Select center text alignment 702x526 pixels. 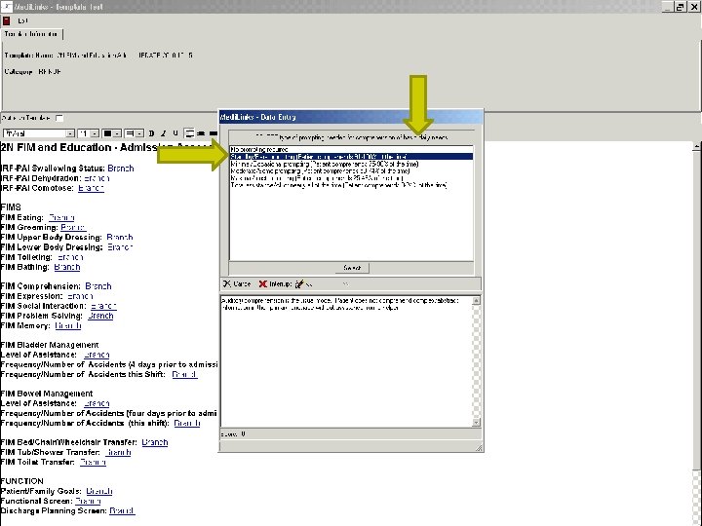click(202, 133)
